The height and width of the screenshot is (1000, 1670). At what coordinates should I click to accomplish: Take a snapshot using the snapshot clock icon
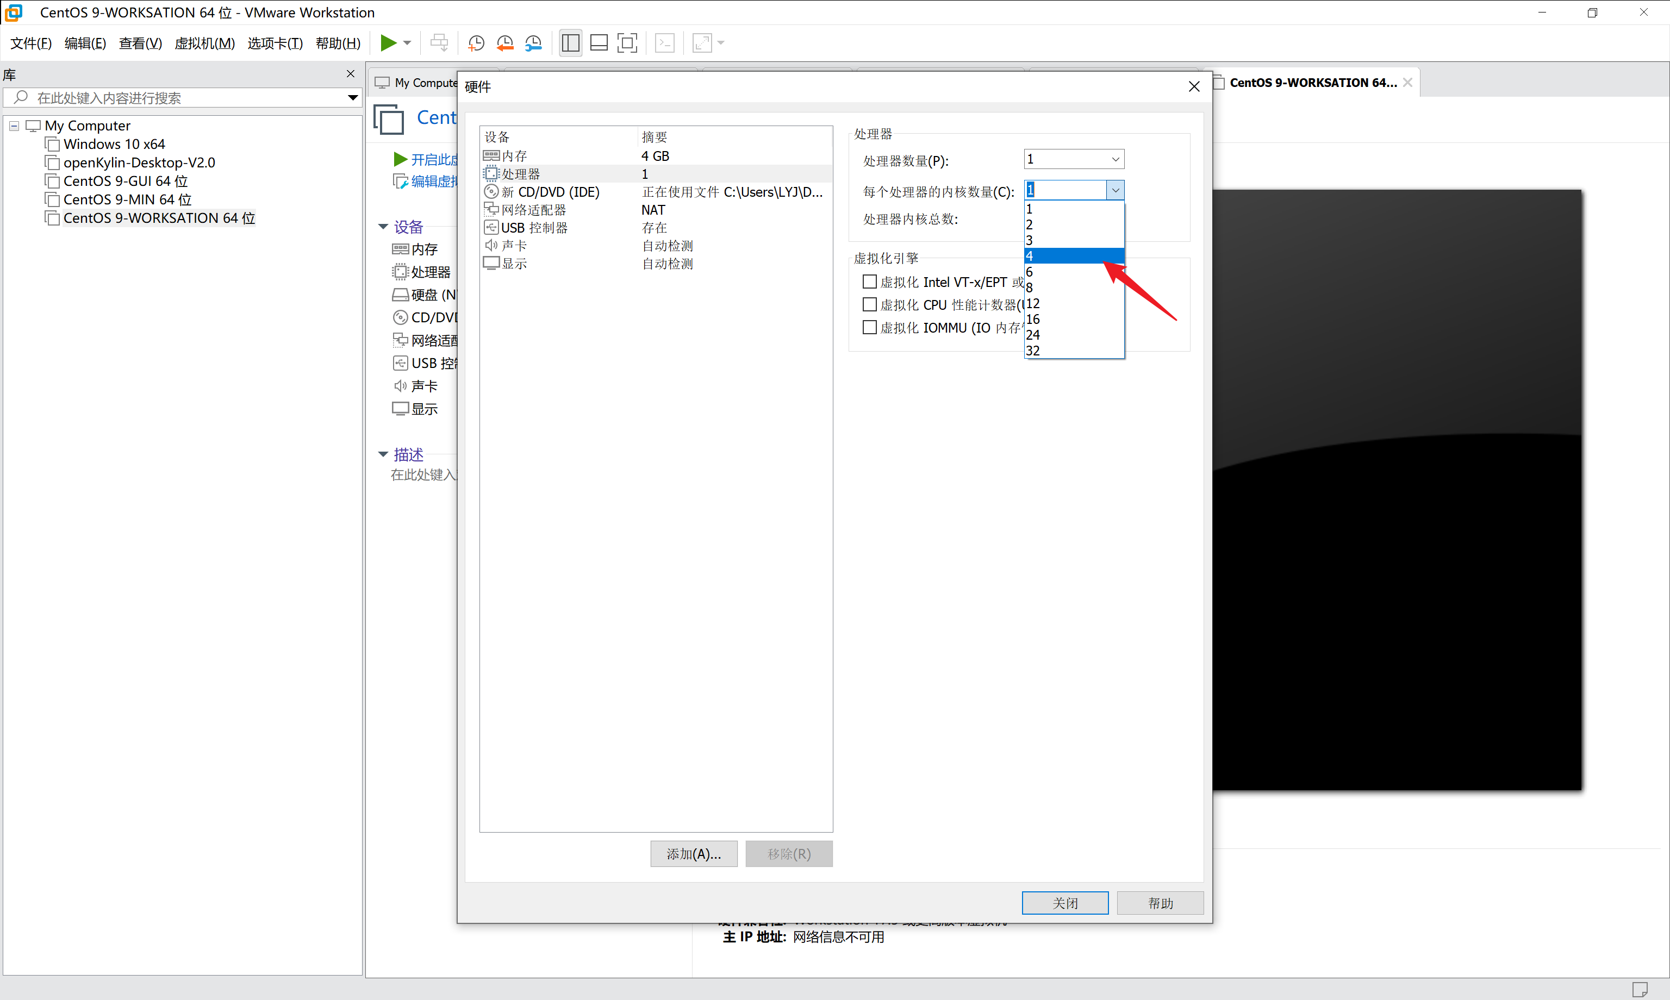[x=476, y=43]
